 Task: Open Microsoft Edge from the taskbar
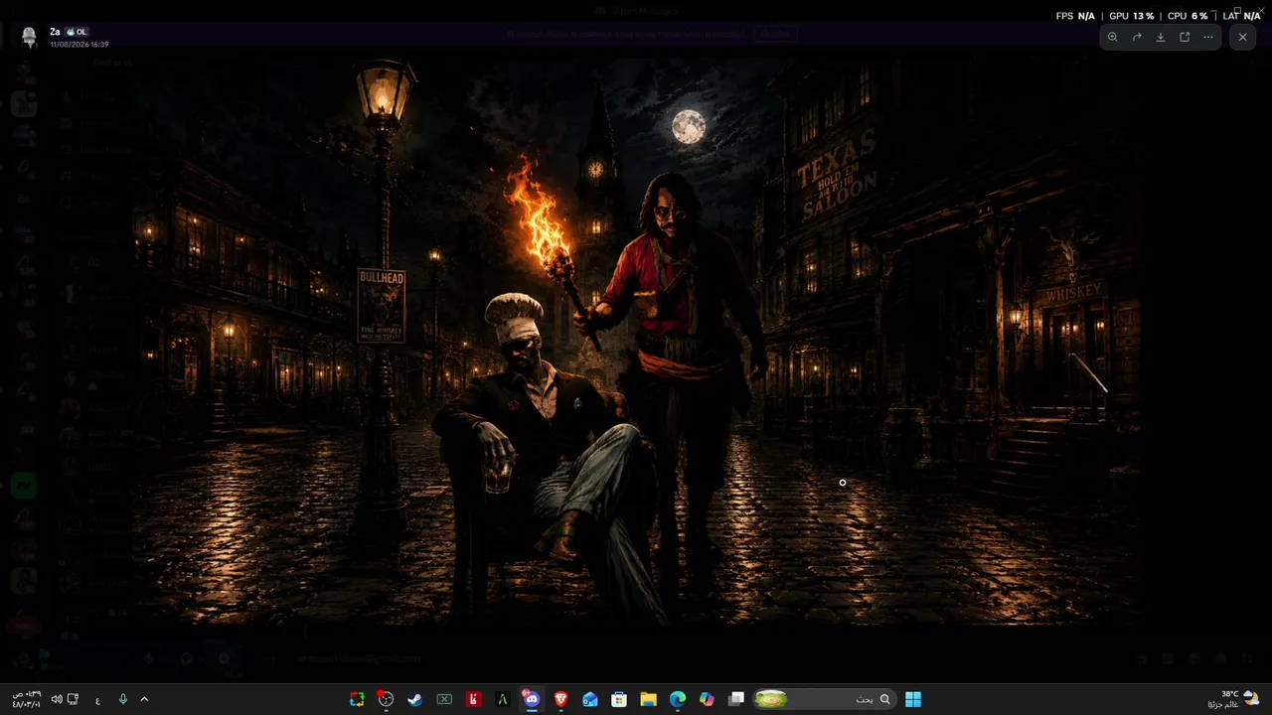[x=678, y=699]
